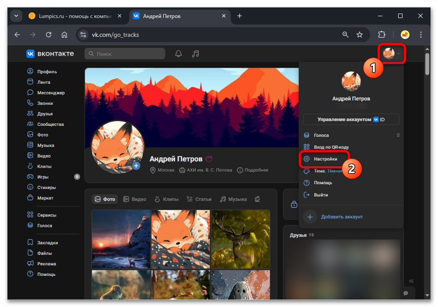
Task: Switch to the Фото content tab
Action: pos(105,199)
